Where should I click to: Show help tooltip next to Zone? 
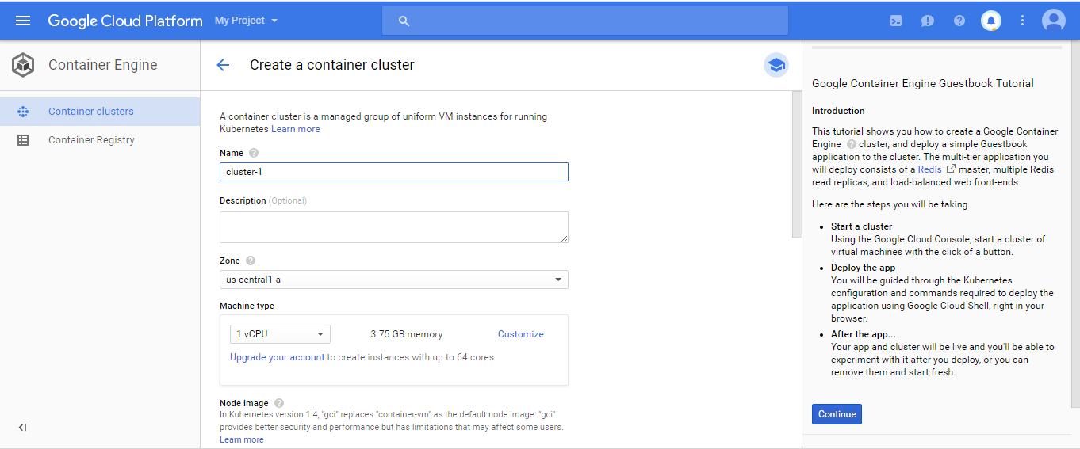[x=251, y=261]
